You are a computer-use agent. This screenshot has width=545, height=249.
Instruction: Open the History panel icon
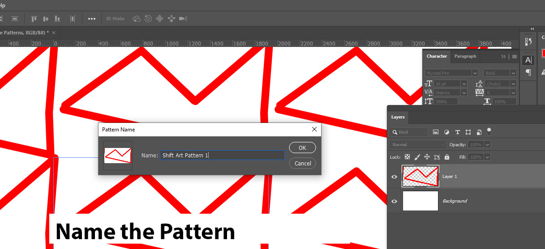pyautogui.click(x=528, y=42)
